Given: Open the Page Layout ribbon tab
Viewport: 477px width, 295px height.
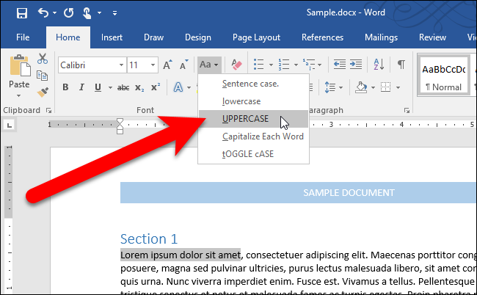Looking at the screenshot, I should tap(257, 37).
